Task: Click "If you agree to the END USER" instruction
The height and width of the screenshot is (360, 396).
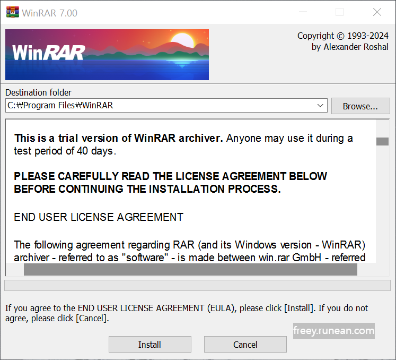Action: 187,313
